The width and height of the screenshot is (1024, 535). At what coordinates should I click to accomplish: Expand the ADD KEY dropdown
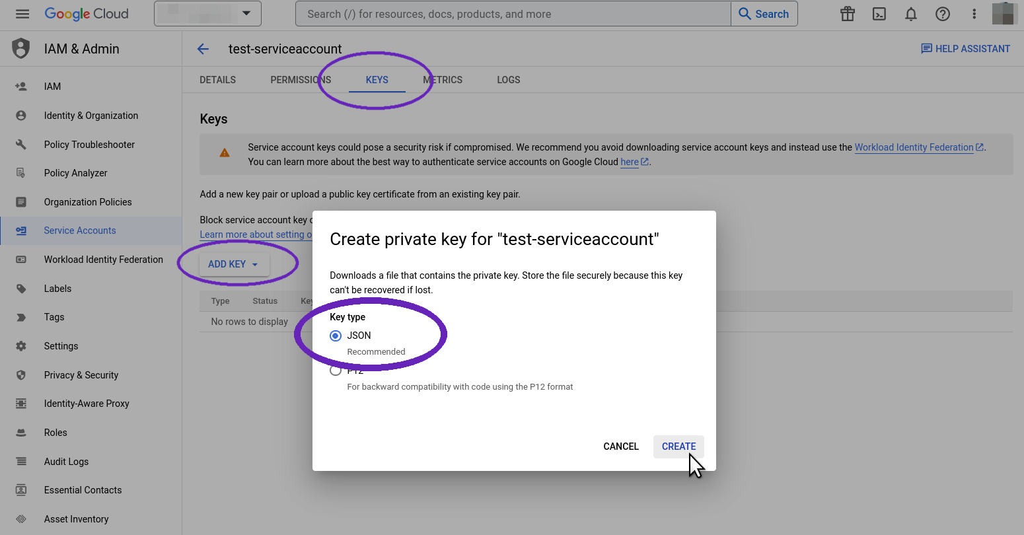233,264
